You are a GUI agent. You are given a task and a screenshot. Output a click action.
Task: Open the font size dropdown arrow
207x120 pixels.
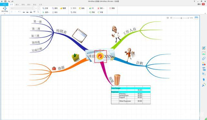coord(38,8)
